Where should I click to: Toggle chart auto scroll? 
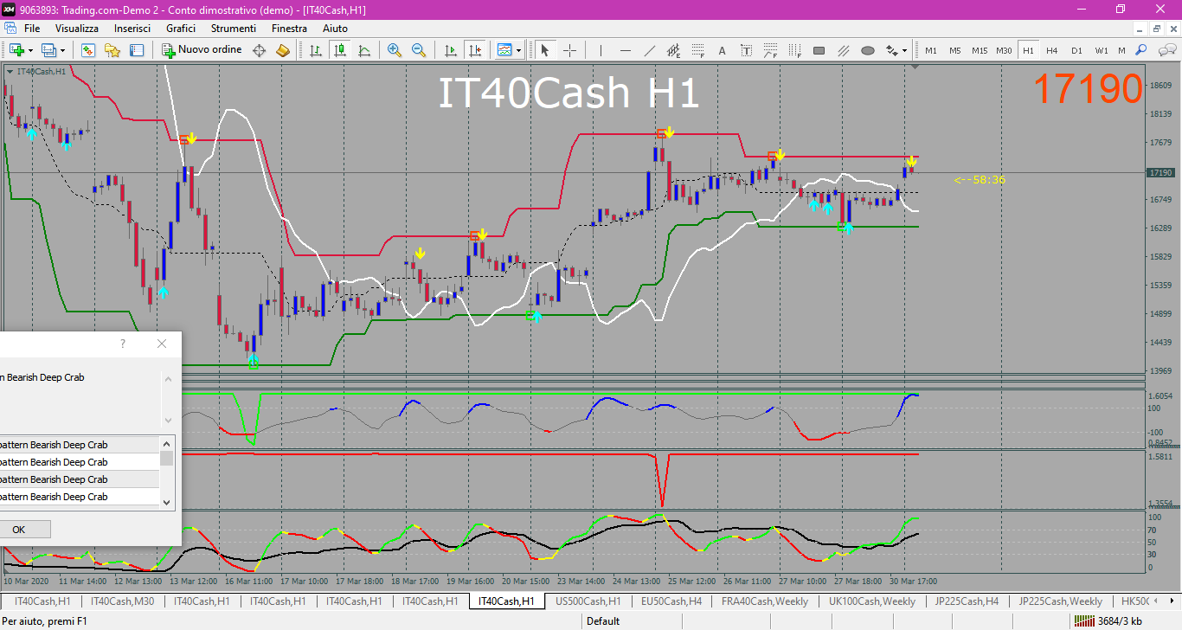coord(450,50)
